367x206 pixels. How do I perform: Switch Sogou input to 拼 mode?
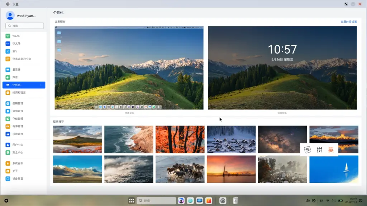click(x=319, y=150)
